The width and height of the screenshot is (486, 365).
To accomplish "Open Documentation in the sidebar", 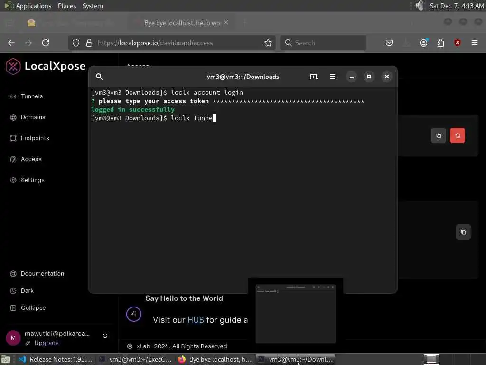I will coord(37,273).
